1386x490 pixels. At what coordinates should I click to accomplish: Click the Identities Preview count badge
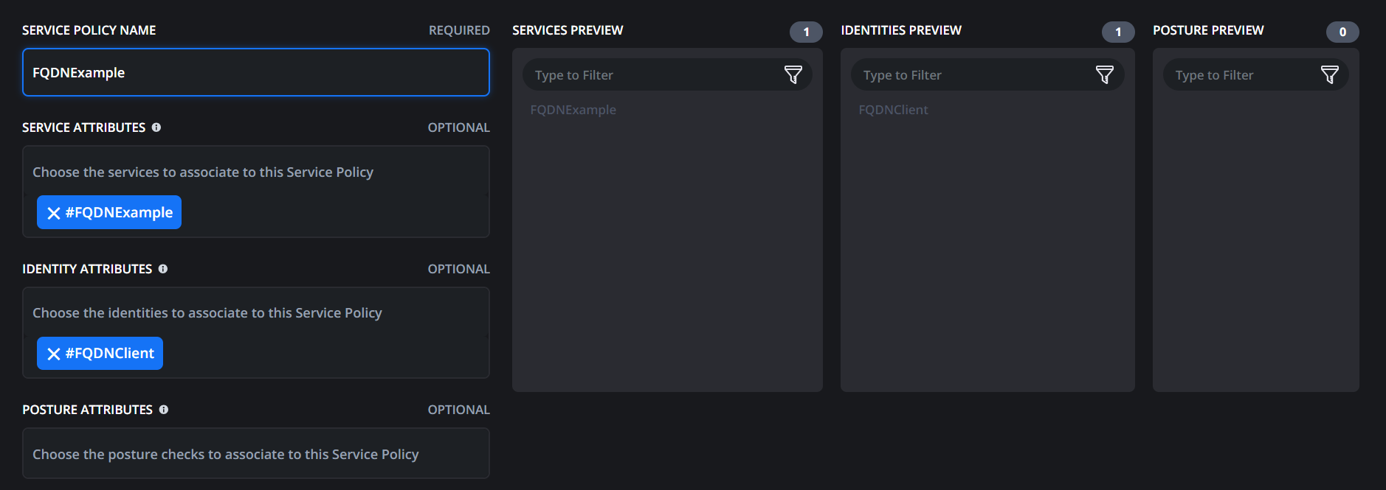coord(1118,32)
